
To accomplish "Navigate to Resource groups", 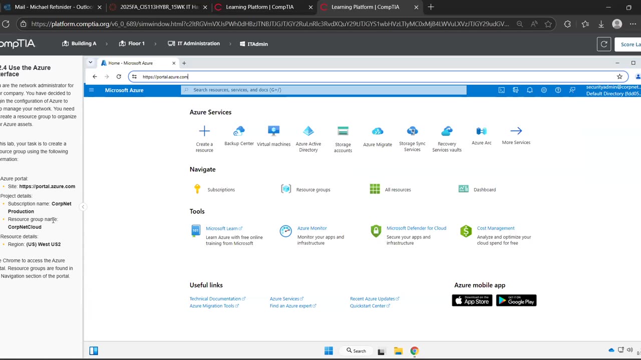I will click(x=305, y=189).
